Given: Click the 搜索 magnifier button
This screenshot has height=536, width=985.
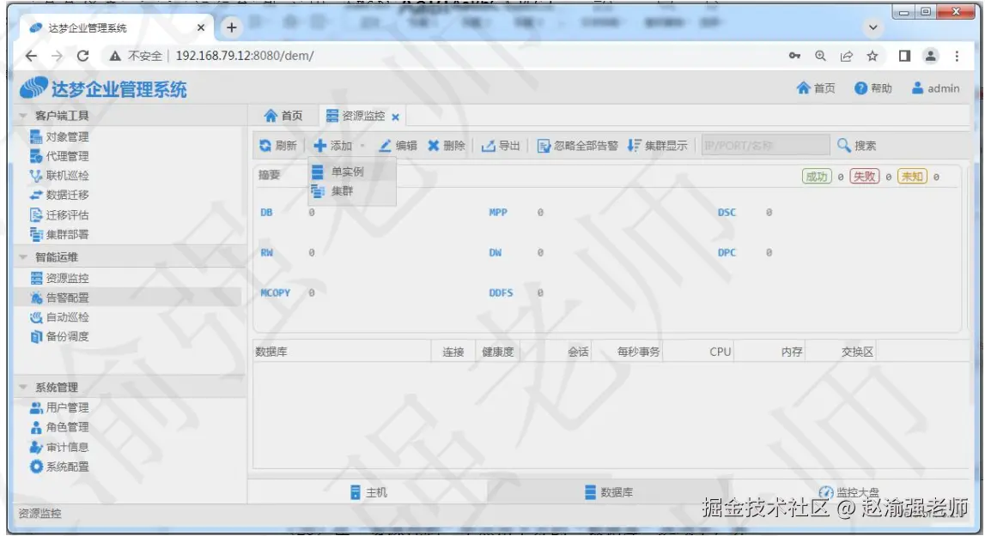Looking at the screenshot, I should (x=857, y=146).
